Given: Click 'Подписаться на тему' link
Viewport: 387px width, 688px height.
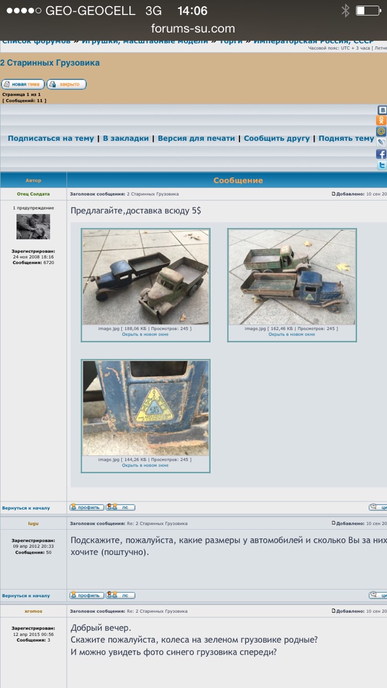Looking at the screenshot, I should 51,138.
